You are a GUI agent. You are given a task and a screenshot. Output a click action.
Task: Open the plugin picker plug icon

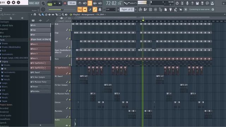171,10
